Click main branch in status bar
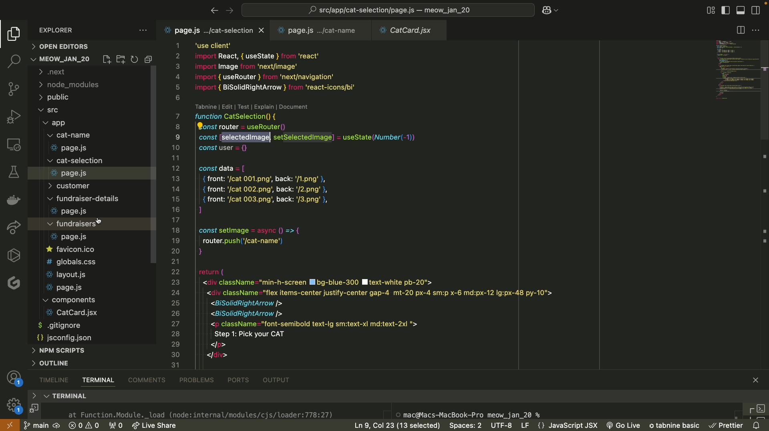Image resolution: width=769 pixels, height=431 pixels. point(36,425)
